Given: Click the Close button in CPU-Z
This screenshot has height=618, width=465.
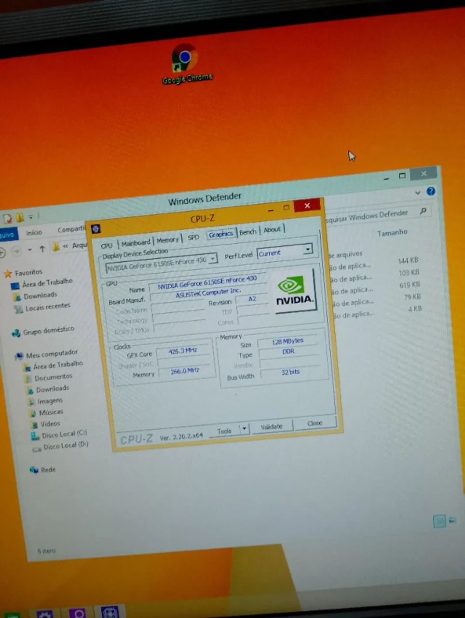Looking at the screenshot, I should tap(315, 423).
